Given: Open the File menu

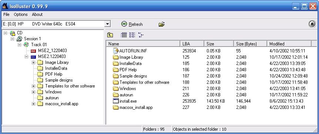Looking at the screenshot, I should click(x=6, y=14).
